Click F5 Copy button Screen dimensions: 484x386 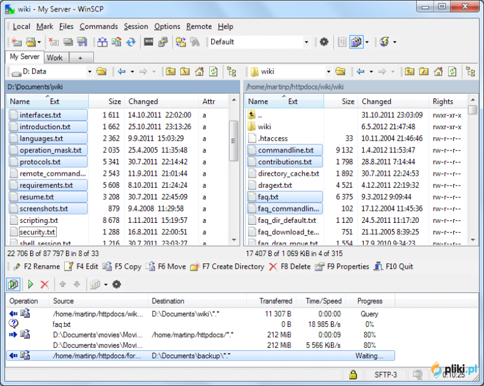pyautogui.click(x=122, y=266)
